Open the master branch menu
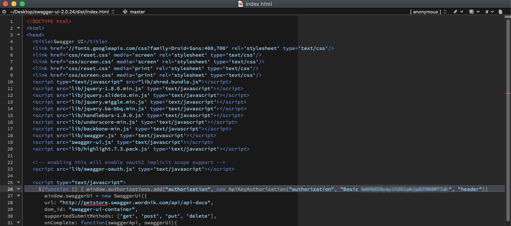 [x=137, y=12]
